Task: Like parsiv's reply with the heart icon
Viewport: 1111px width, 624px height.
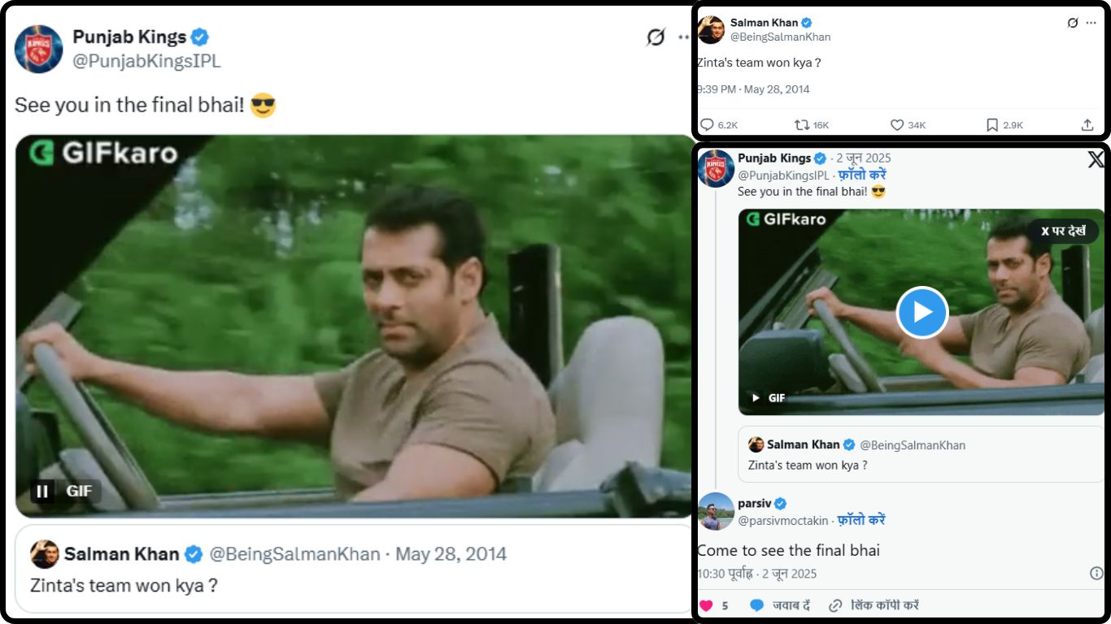Action: [x=706, y=605]
